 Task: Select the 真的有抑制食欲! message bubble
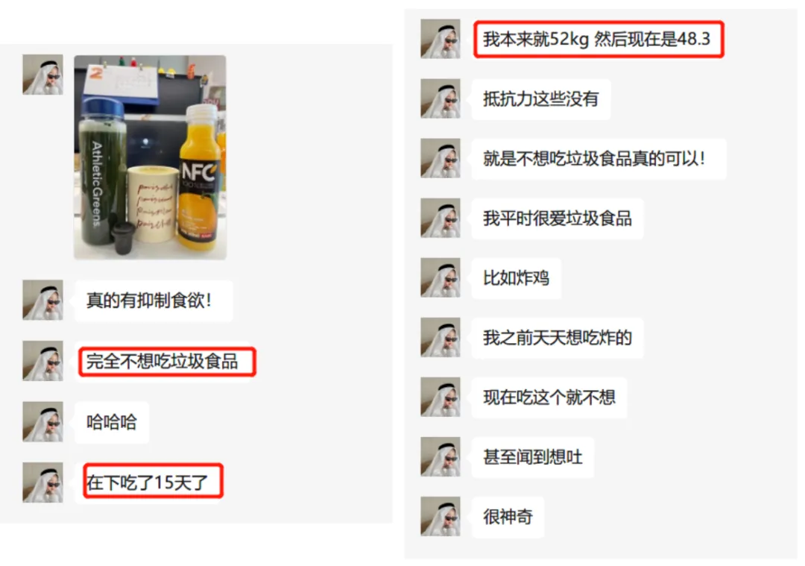154,301
